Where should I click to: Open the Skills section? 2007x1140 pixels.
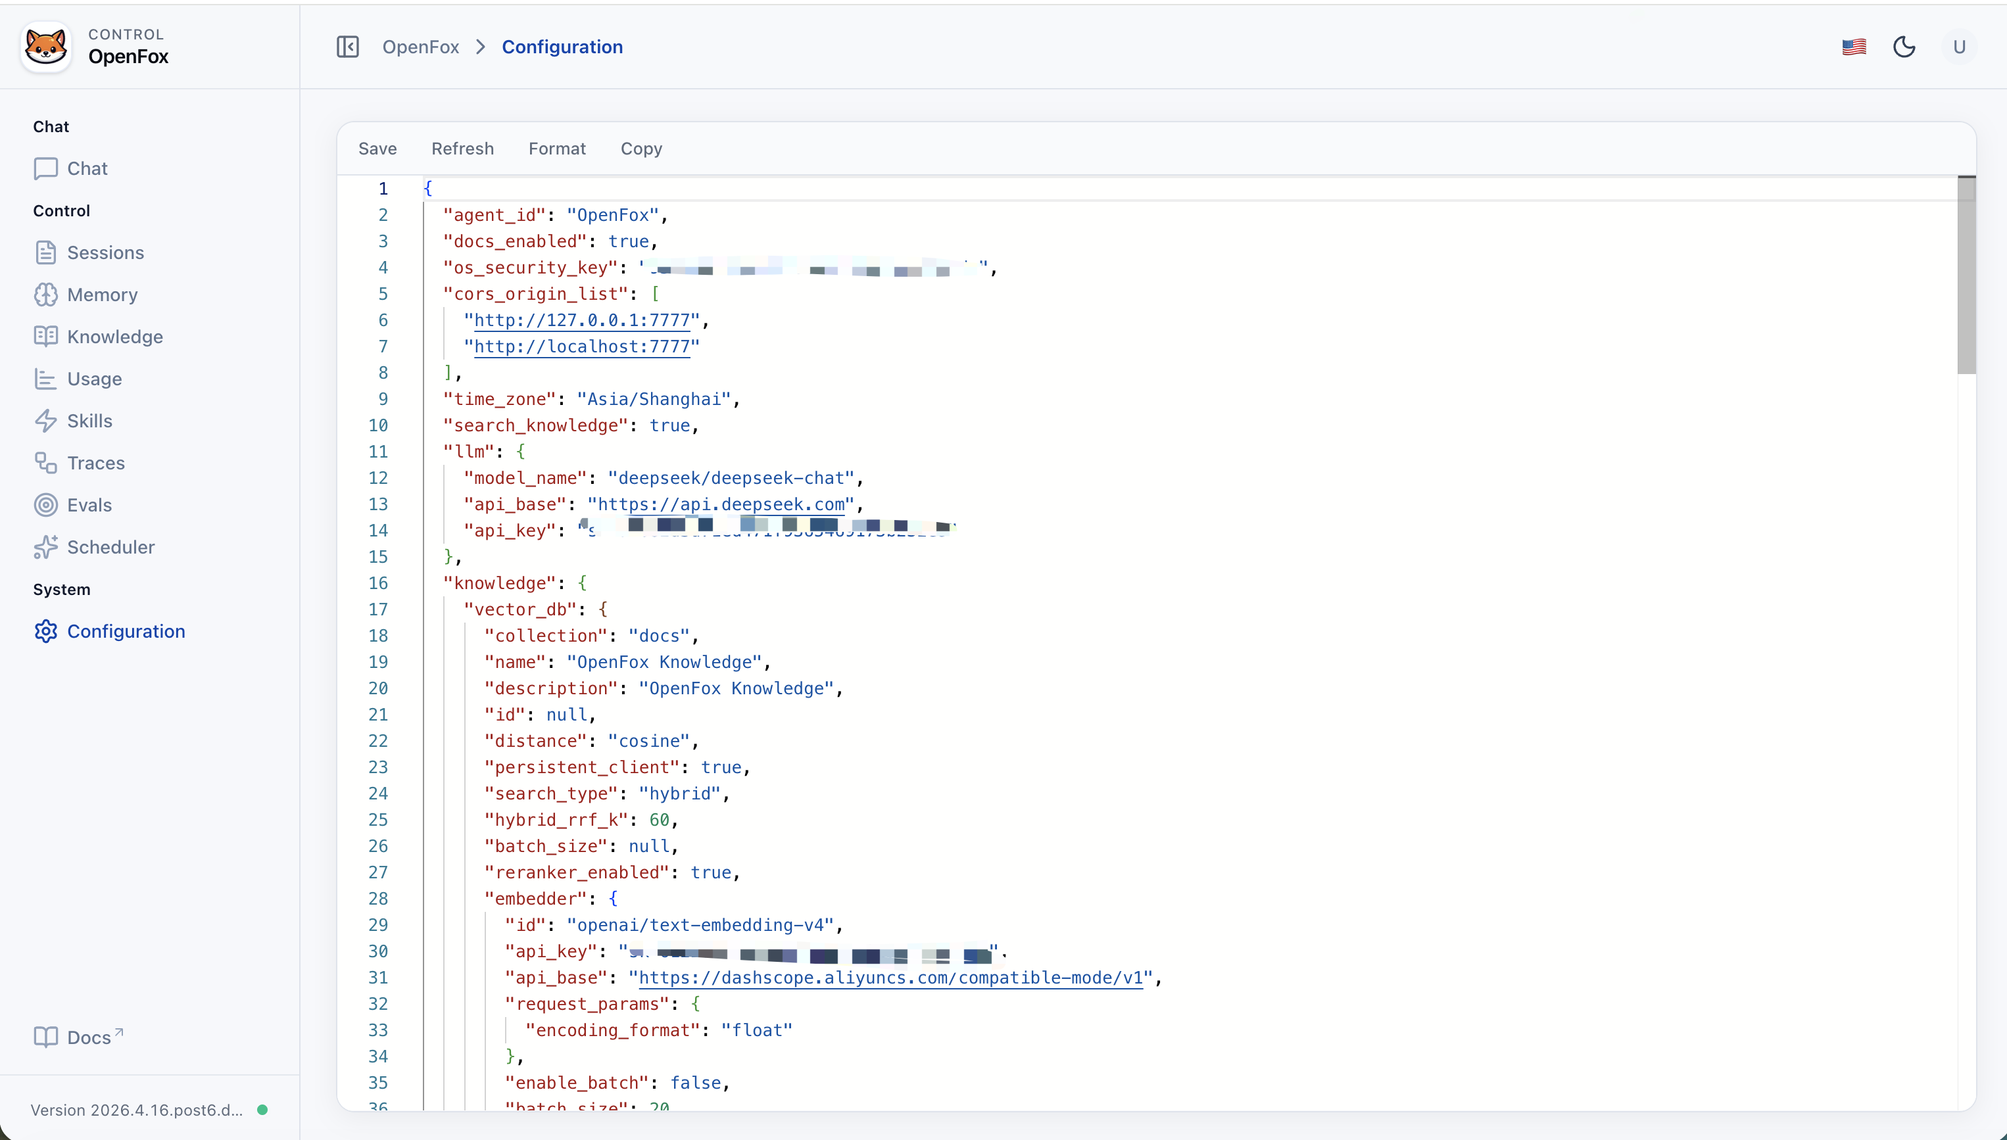[90, 421]
